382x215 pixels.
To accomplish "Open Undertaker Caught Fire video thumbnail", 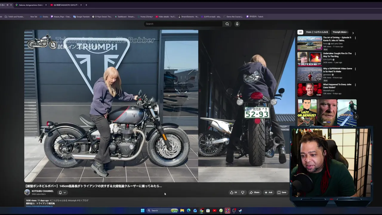I will 309,59.
